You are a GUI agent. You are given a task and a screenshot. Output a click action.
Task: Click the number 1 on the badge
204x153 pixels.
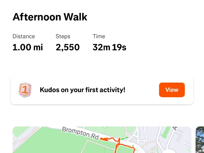(x=25, y=90)
